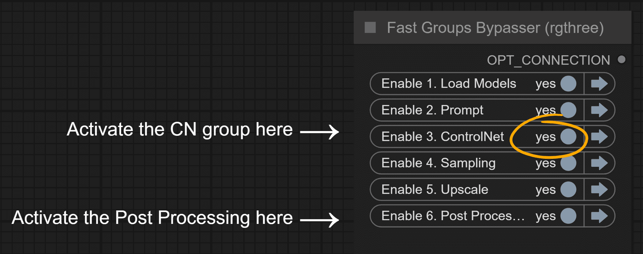Toggle Enable 3. ControlNet switch

tap(568, 137)
